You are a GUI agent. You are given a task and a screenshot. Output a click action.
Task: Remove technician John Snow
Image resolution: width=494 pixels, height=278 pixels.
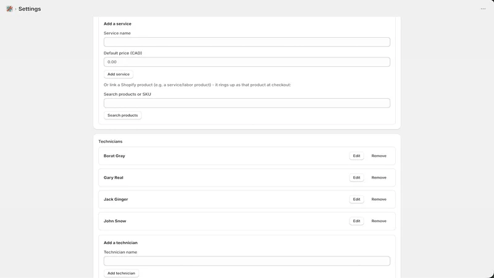[379, 221]
